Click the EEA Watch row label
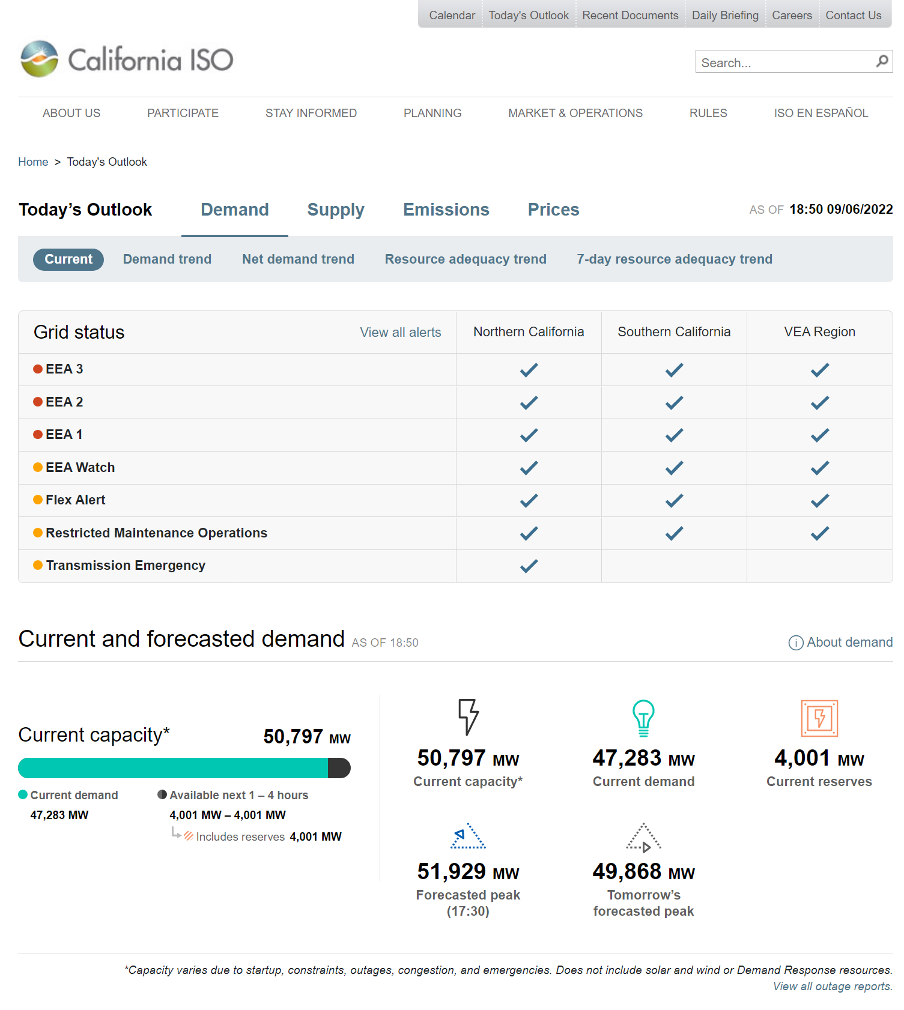The height and width of the screenshot is (1010, 904). [80, 467]
